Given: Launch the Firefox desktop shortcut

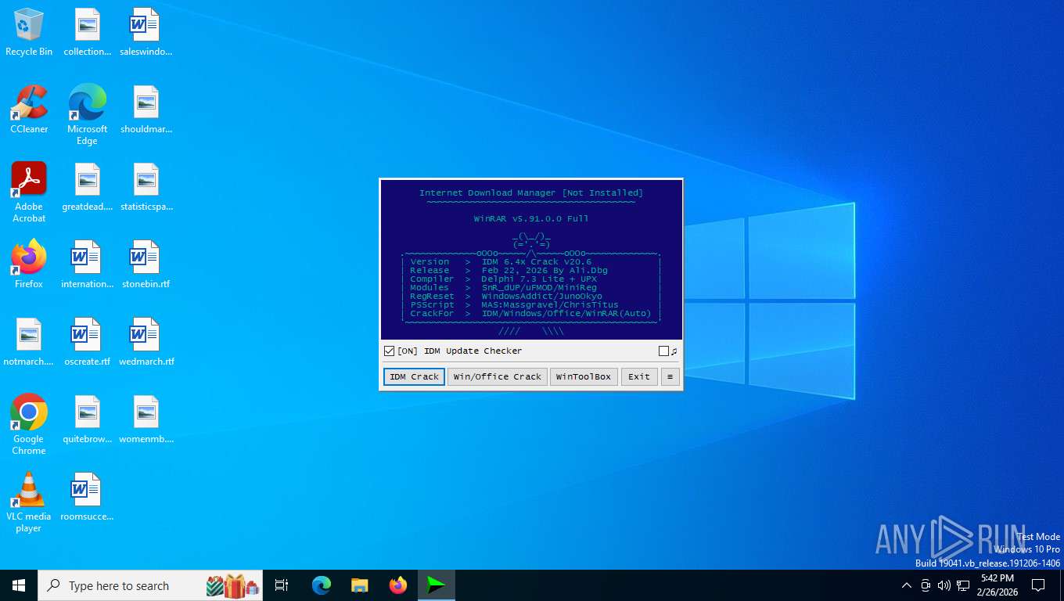Looking at the screenshot, I should click(x=29, y=265).
